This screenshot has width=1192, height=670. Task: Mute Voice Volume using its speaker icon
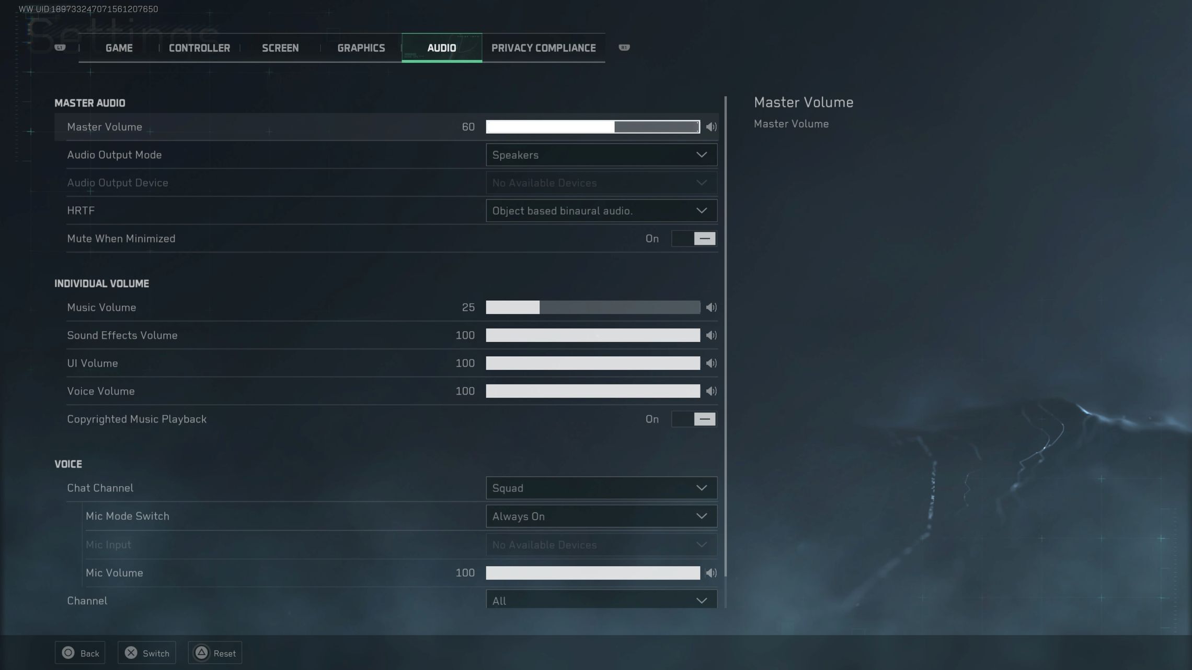[x=711, y=391]
